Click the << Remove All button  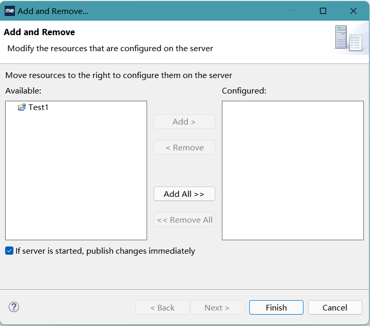[184, 220]
